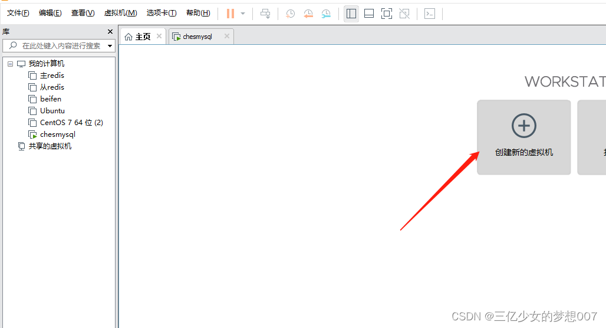606x328 pixels.
Task: Click the 创建新的虚拟机 tile
Action: click(523, 137)
